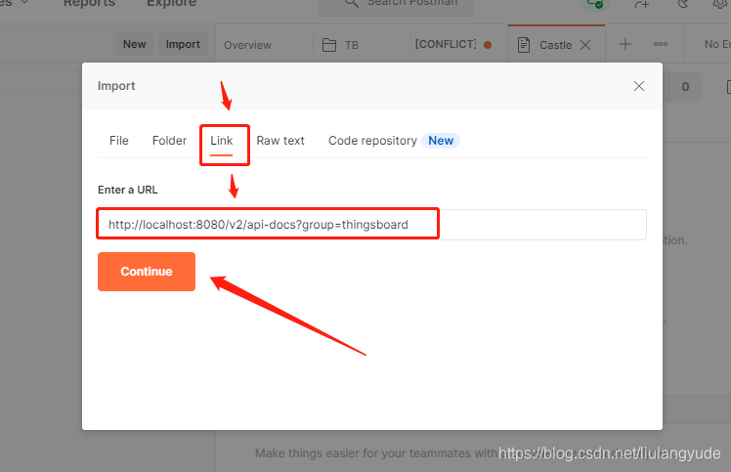
Task: Open the Overview tab
Action: (x=247, y=45)
